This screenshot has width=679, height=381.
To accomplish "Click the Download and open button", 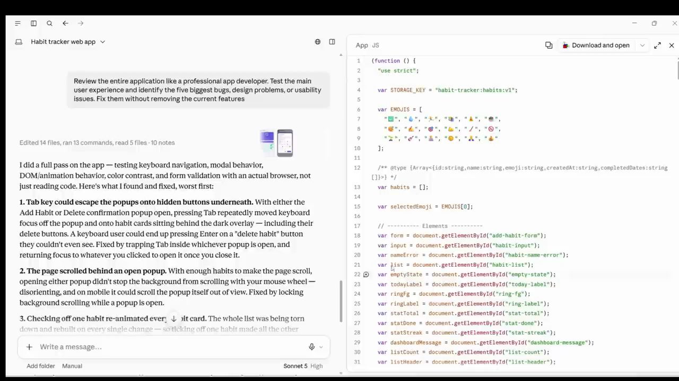I will (x=596, y=46).
